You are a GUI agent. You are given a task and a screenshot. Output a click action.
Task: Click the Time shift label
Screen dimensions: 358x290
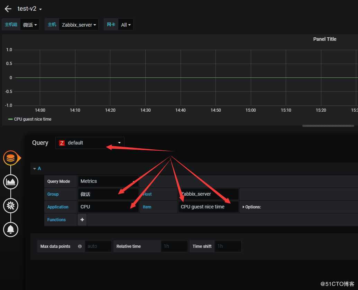[x=202, y=246]
